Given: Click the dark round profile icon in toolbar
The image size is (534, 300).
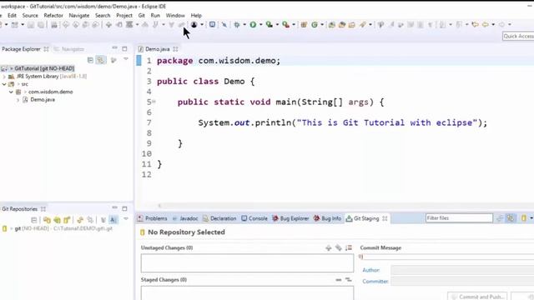Looking at the screenshot, I should [194, 24].
